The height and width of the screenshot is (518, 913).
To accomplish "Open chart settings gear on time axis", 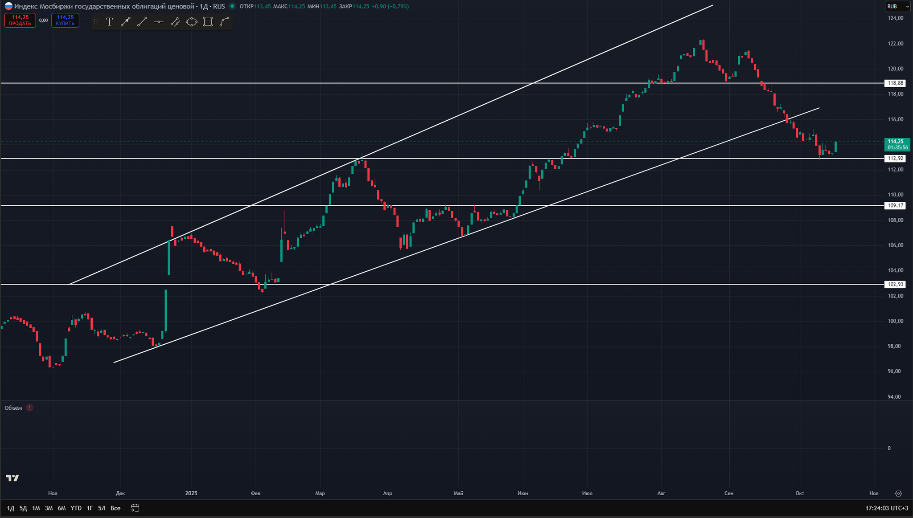I will tap(898, 494).
